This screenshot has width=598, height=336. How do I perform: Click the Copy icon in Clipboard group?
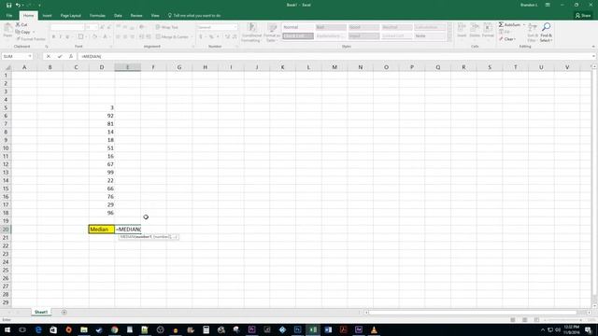coord(18,32)
